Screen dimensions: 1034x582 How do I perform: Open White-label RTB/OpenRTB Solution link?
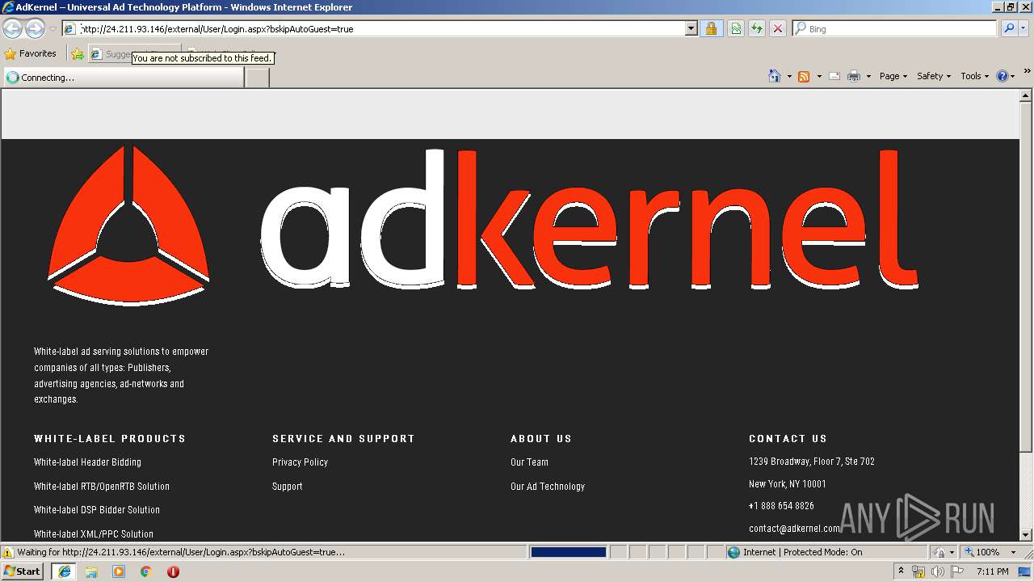pos(102,487)
